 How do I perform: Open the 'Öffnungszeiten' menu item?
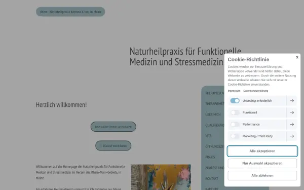click(215, 146)
